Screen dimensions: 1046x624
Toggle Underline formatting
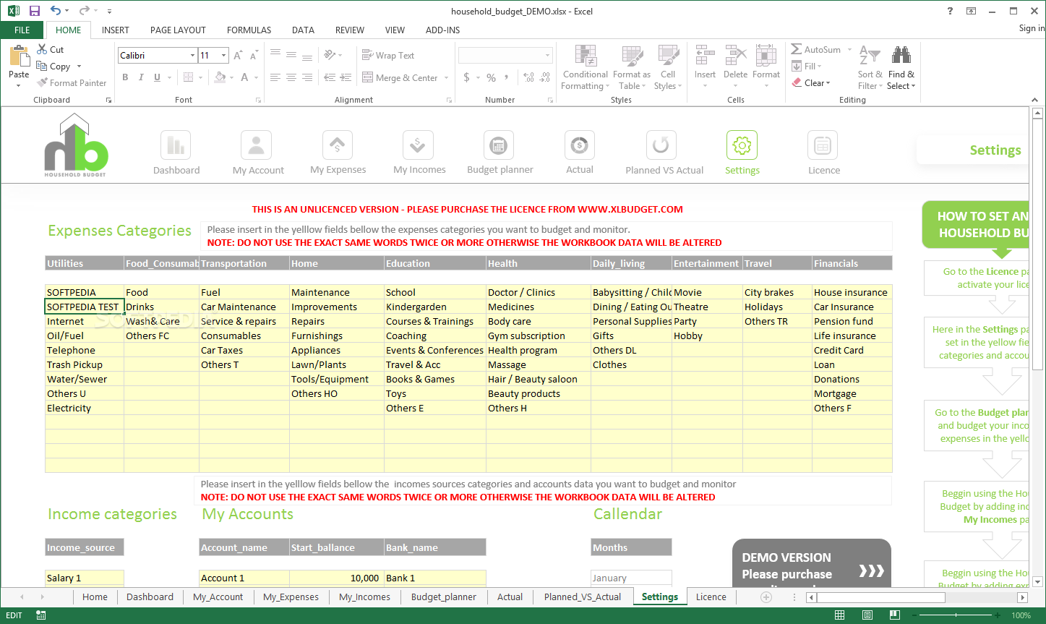pyautogui.click(x=157, y=77)
